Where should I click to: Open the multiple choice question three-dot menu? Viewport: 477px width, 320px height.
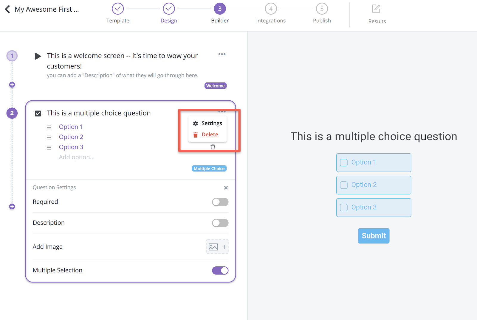222,111
